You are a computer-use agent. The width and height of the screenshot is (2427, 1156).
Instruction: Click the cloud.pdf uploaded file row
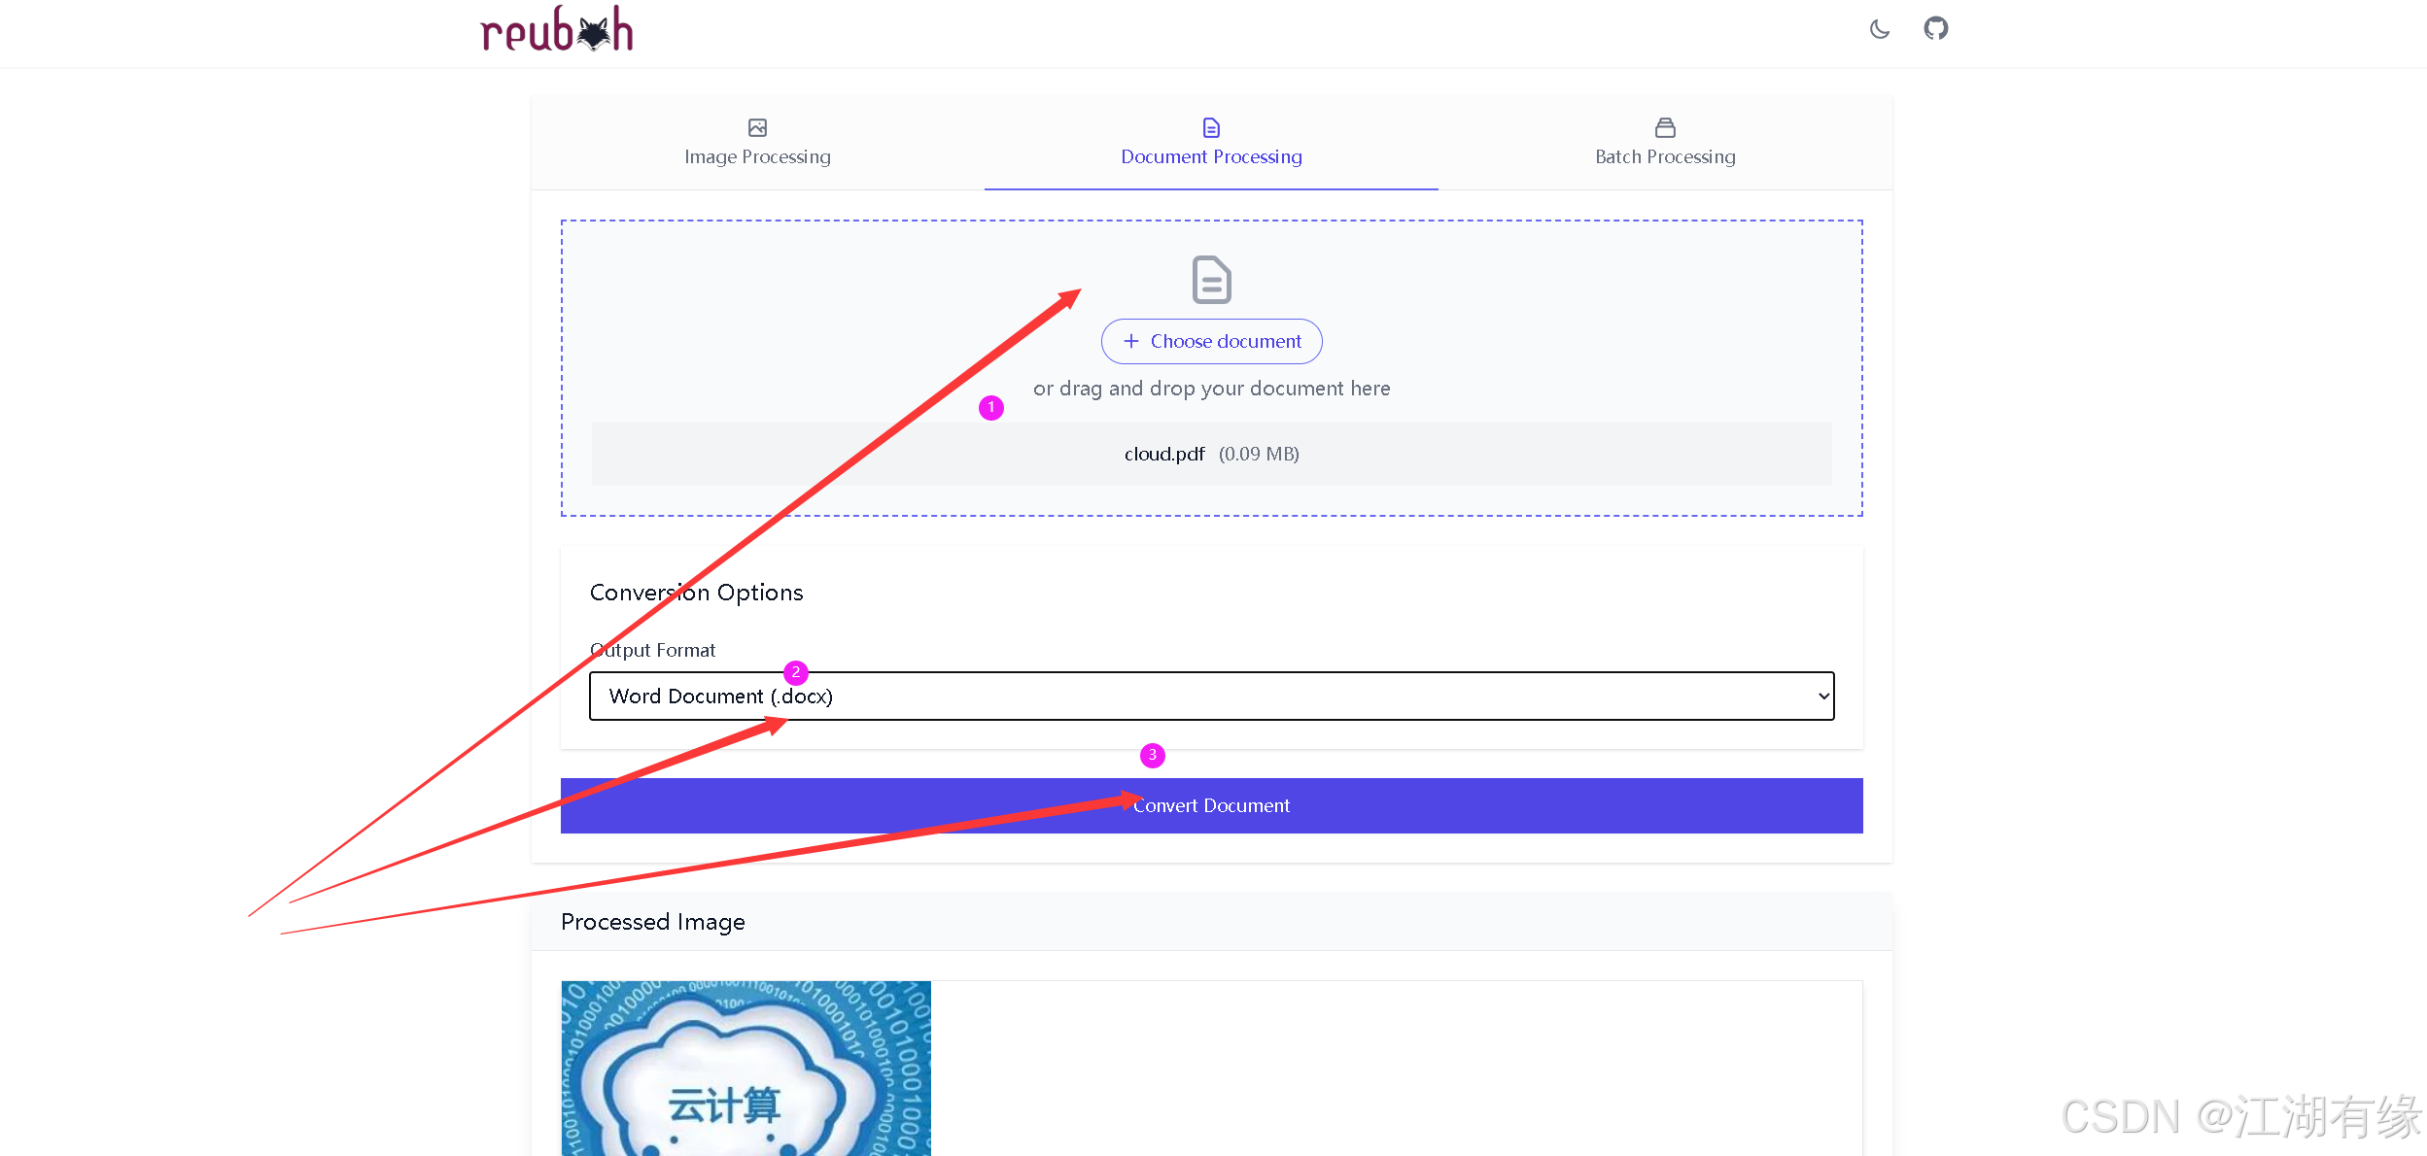pos(1211,454)
